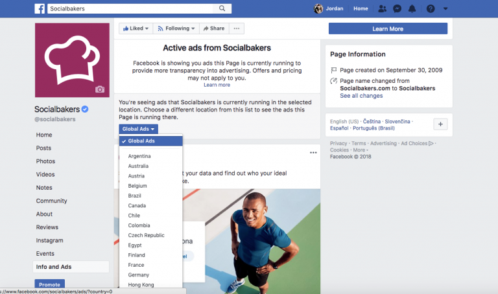Open the See all changes link

(x=361, y=96)
